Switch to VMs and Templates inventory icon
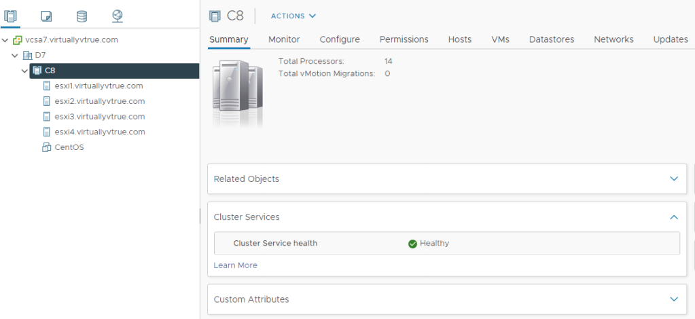Viewport: 695px width, 319px height. [46, 16]
